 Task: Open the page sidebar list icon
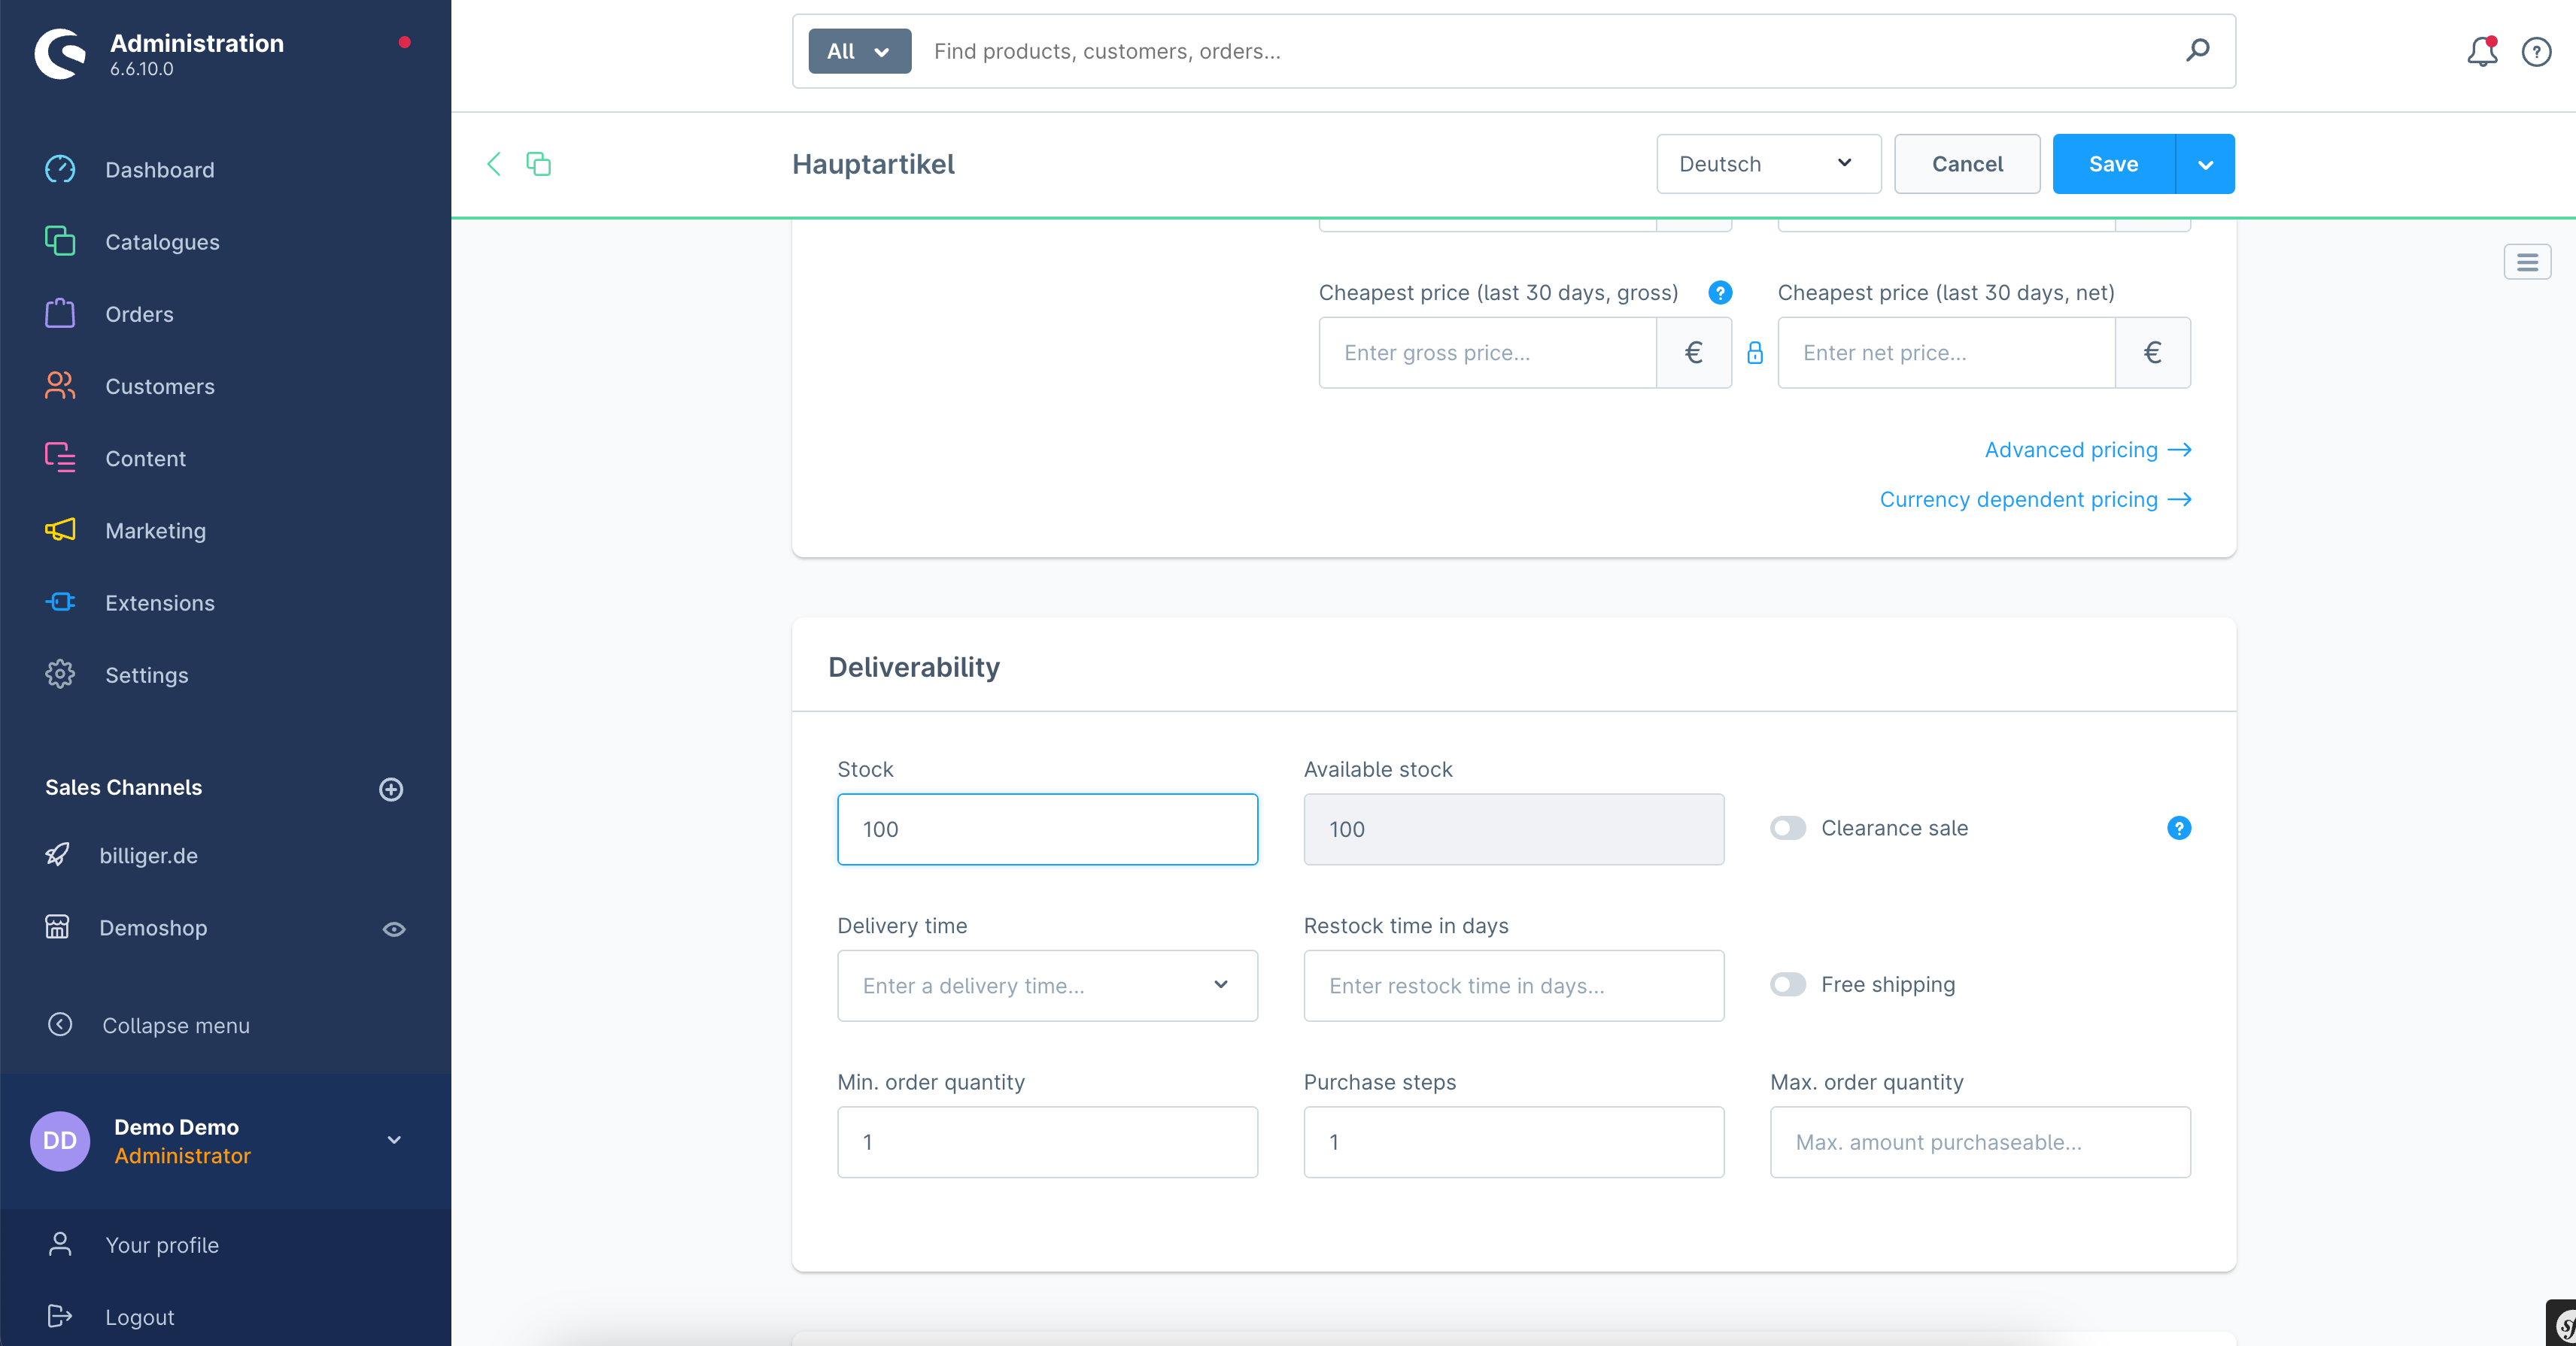click(x=2527, y=262)
